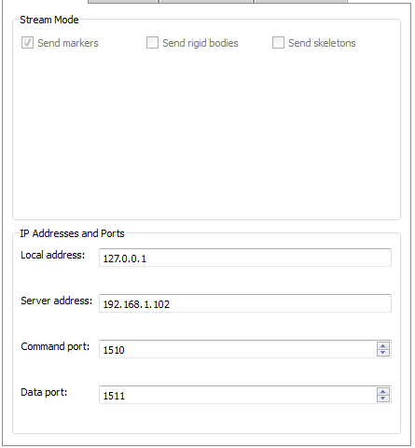
Task: Enable the Send skeletons checkbox
Action: pos(278,43)
